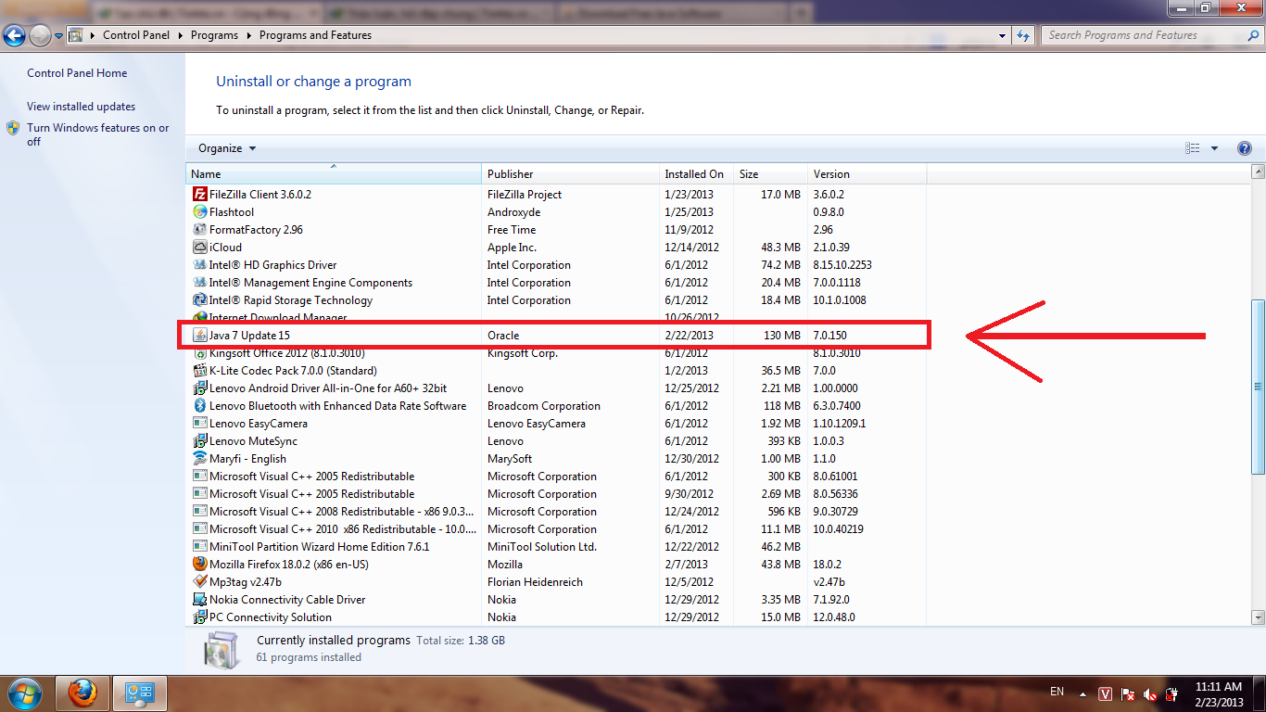Viewport: 1266px width, 712px height.
Task: Expand the arrow after Control Panel breadcrumb
Action: (x=180, y=35)
